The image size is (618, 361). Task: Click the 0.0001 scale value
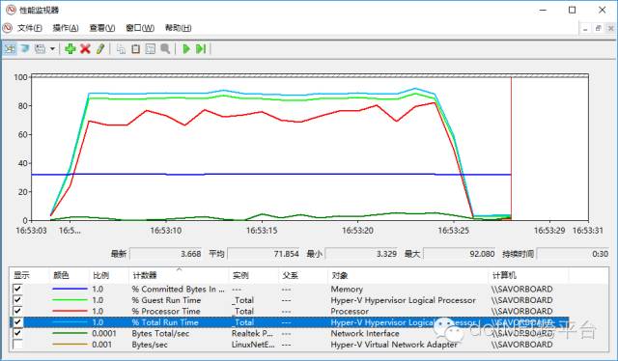104,333
